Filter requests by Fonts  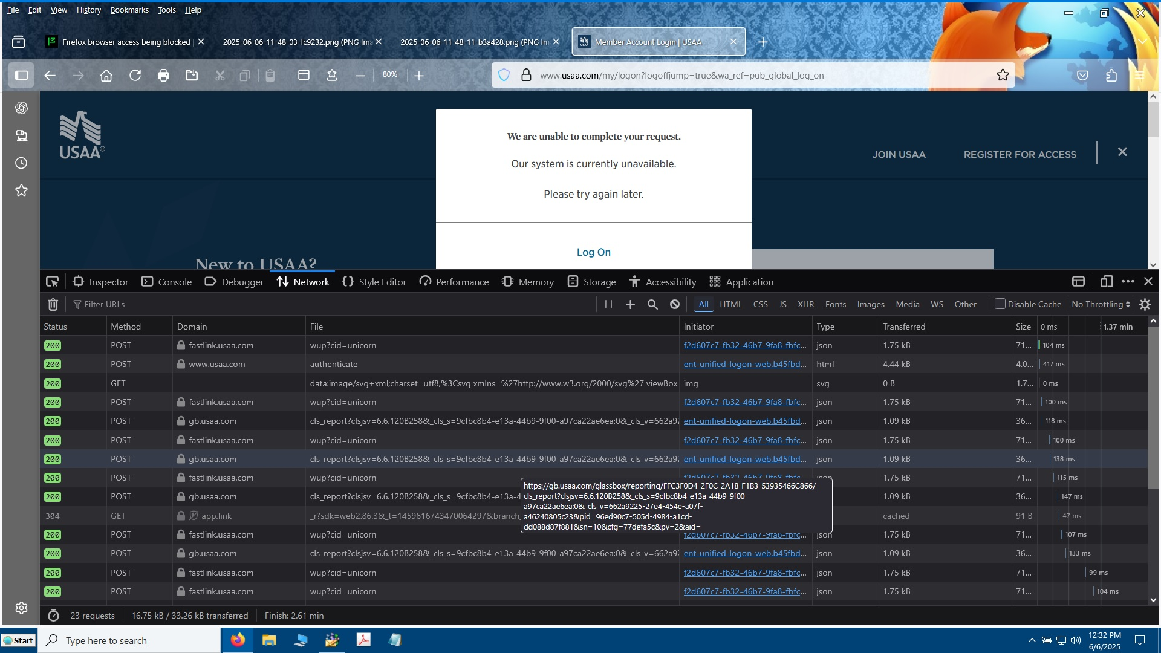(835, 304)
